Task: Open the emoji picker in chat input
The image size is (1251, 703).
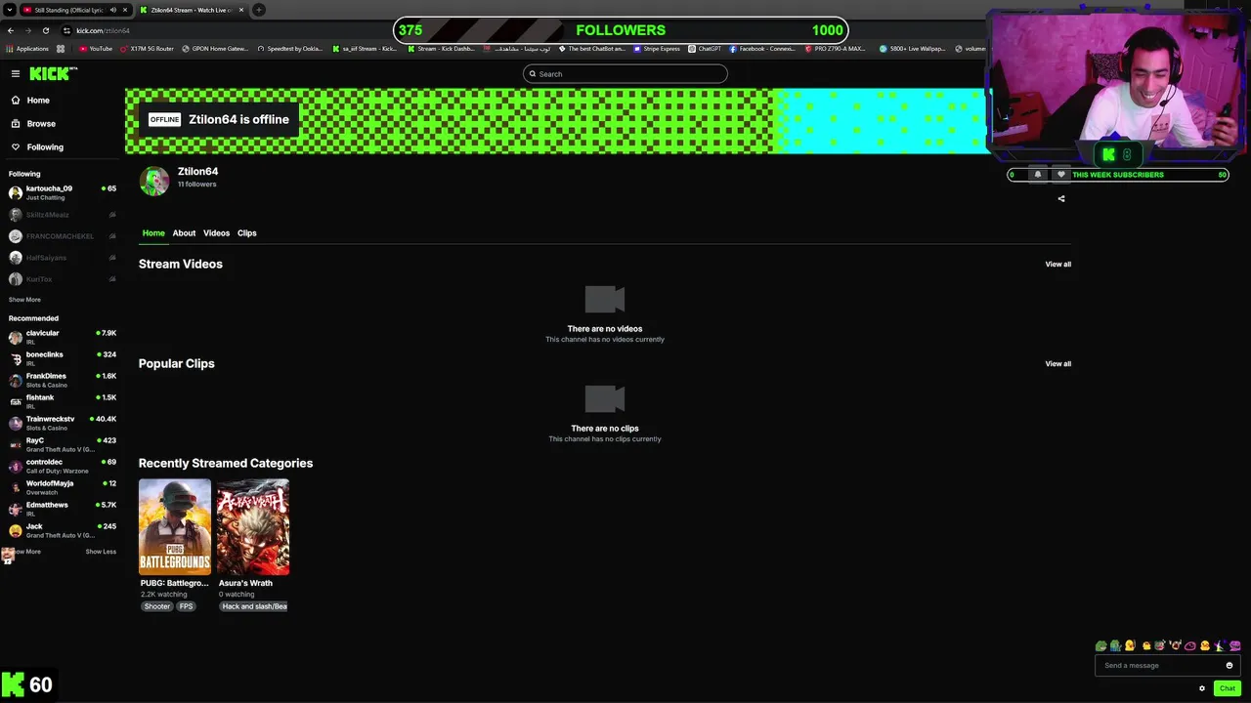Action: [x=1229, y=666]
